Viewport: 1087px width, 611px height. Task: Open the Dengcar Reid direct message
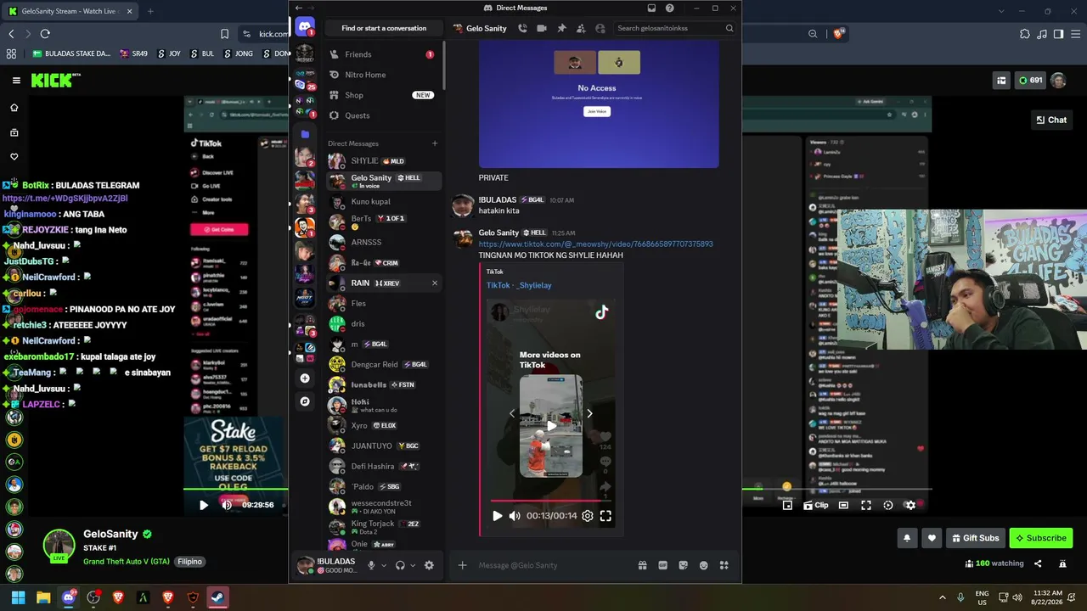[382, 364]
